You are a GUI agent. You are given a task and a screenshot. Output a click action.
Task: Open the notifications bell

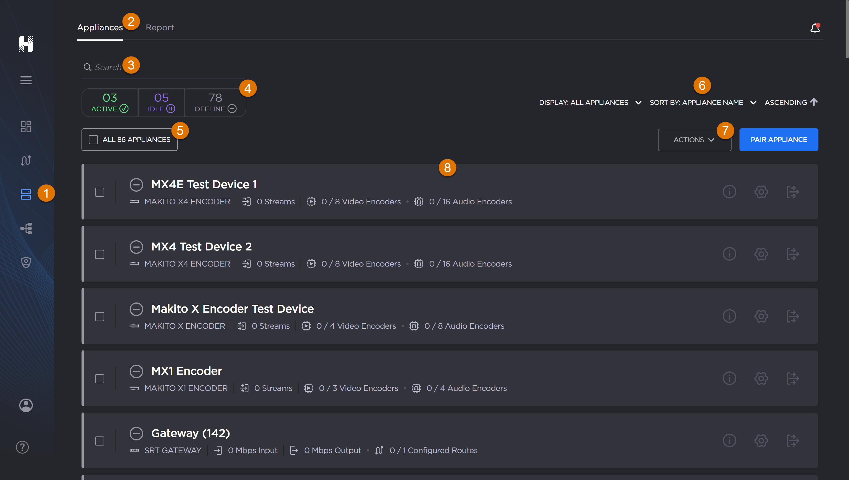click(815, 28)
